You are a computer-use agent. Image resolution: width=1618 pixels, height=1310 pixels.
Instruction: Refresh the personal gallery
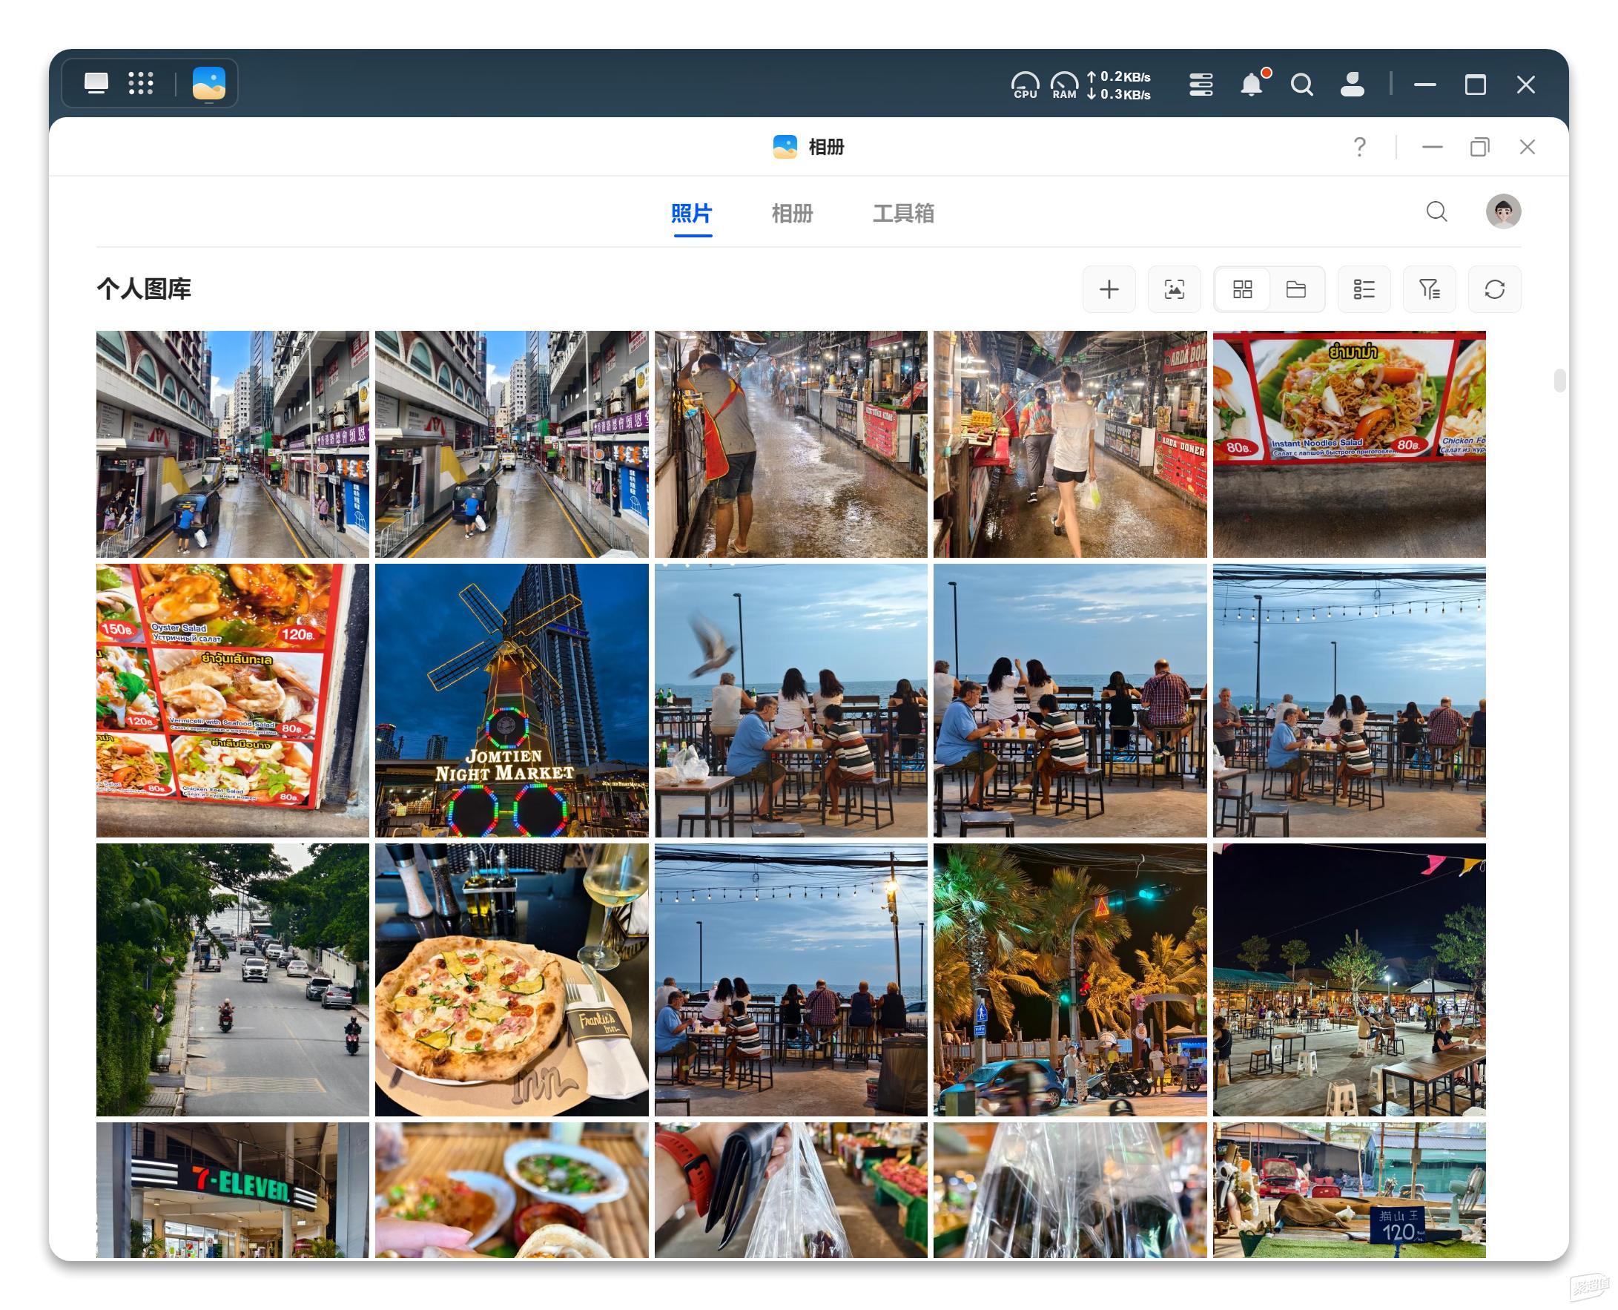coord(1493,289)
